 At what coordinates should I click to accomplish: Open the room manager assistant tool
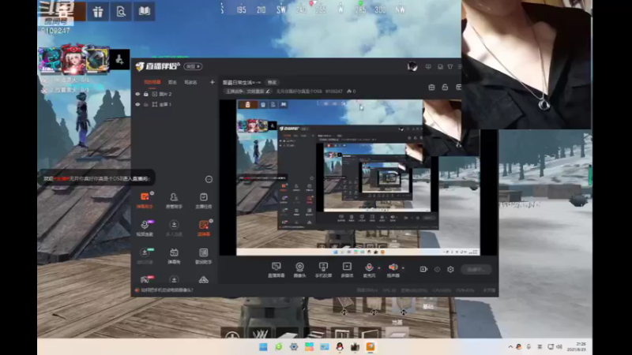point(174,200)
